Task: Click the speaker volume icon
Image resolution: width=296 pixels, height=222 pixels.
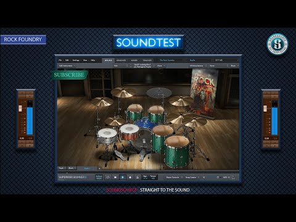Action: click(203, 177)
